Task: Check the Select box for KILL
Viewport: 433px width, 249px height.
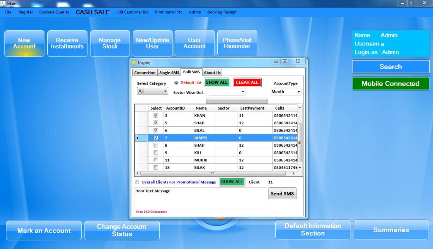Action: pos(156,153)
